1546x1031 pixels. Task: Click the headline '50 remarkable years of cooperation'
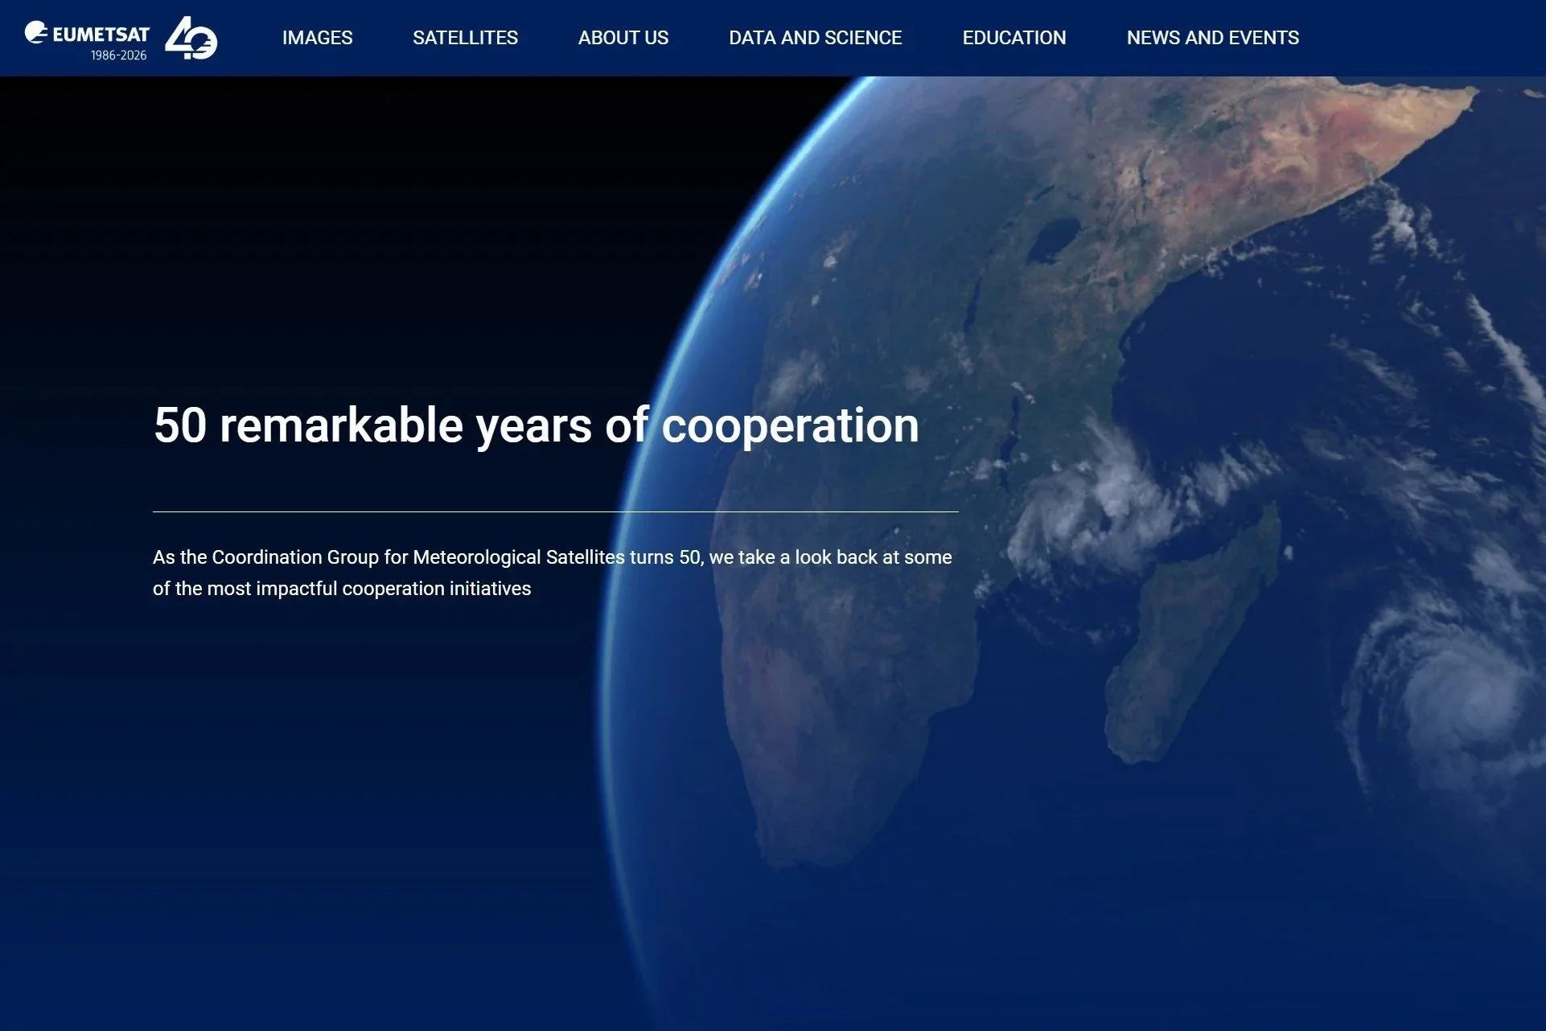click(x=535, y=426)
